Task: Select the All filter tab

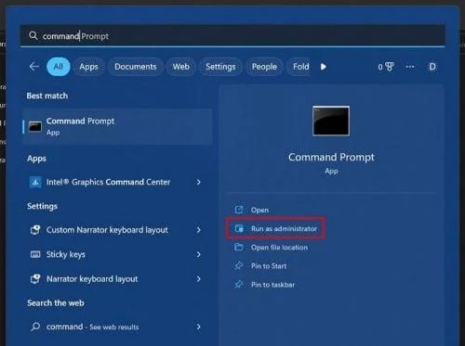Action: pos(59,67)
